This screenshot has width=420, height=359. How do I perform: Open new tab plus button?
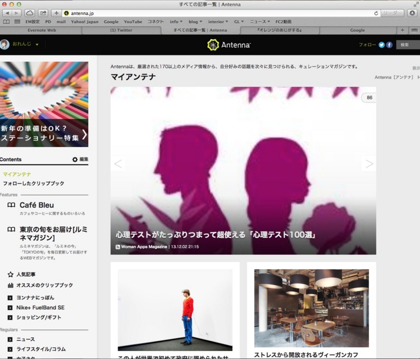402,30
